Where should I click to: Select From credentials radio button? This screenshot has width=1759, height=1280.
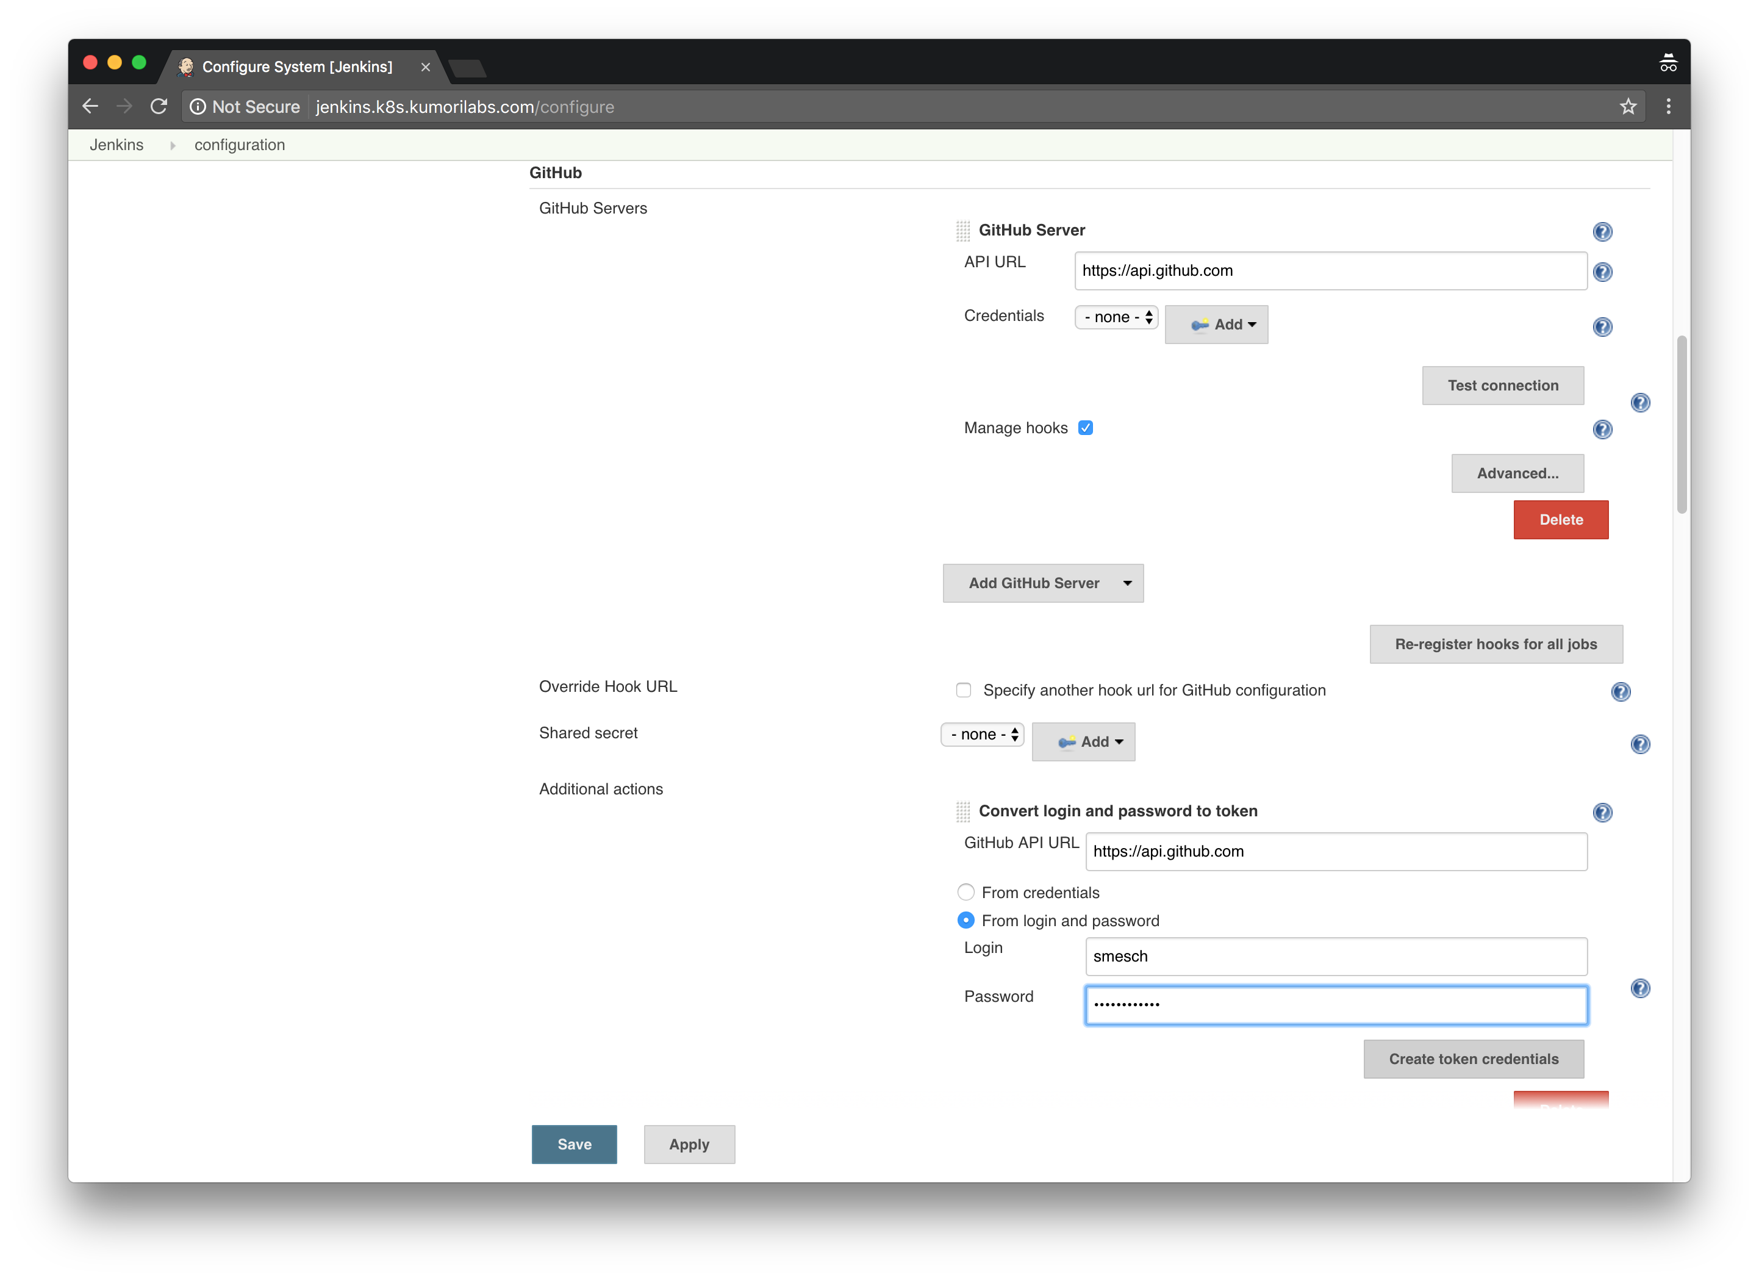[x=964, y=892]
